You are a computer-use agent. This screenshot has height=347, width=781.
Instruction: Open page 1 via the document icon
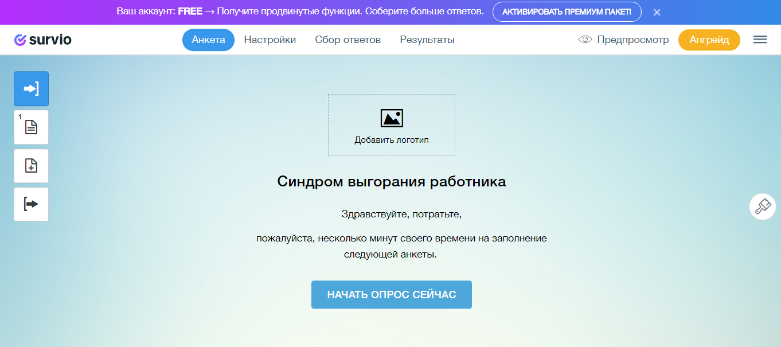tap(31, 127)
